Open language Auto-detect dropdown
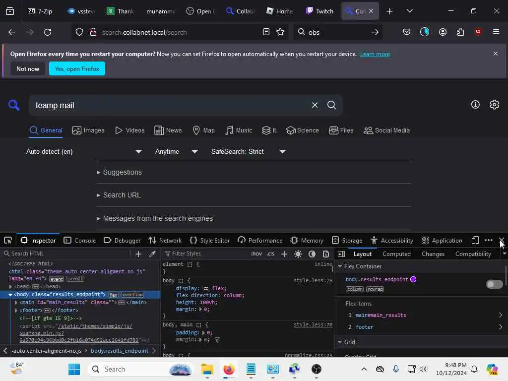 pyautogui.click(x=84, y=151)
